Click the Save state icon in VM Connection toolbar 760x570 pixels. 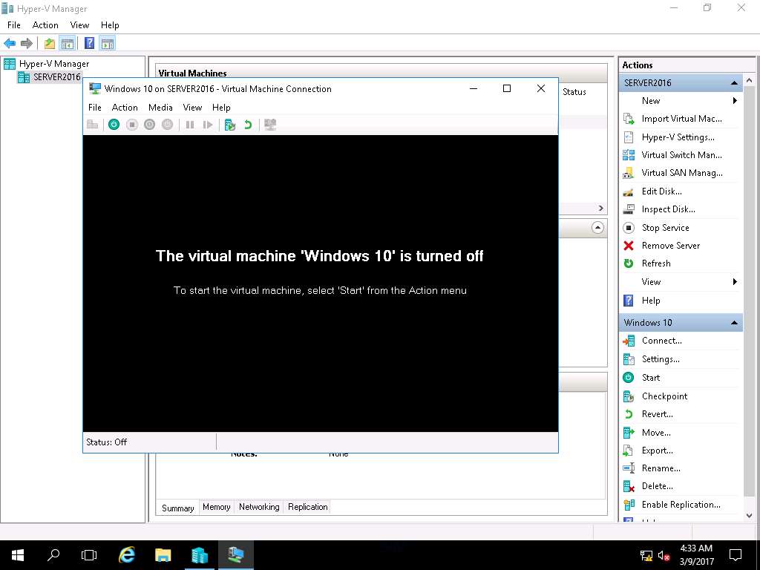click(167, 125)
